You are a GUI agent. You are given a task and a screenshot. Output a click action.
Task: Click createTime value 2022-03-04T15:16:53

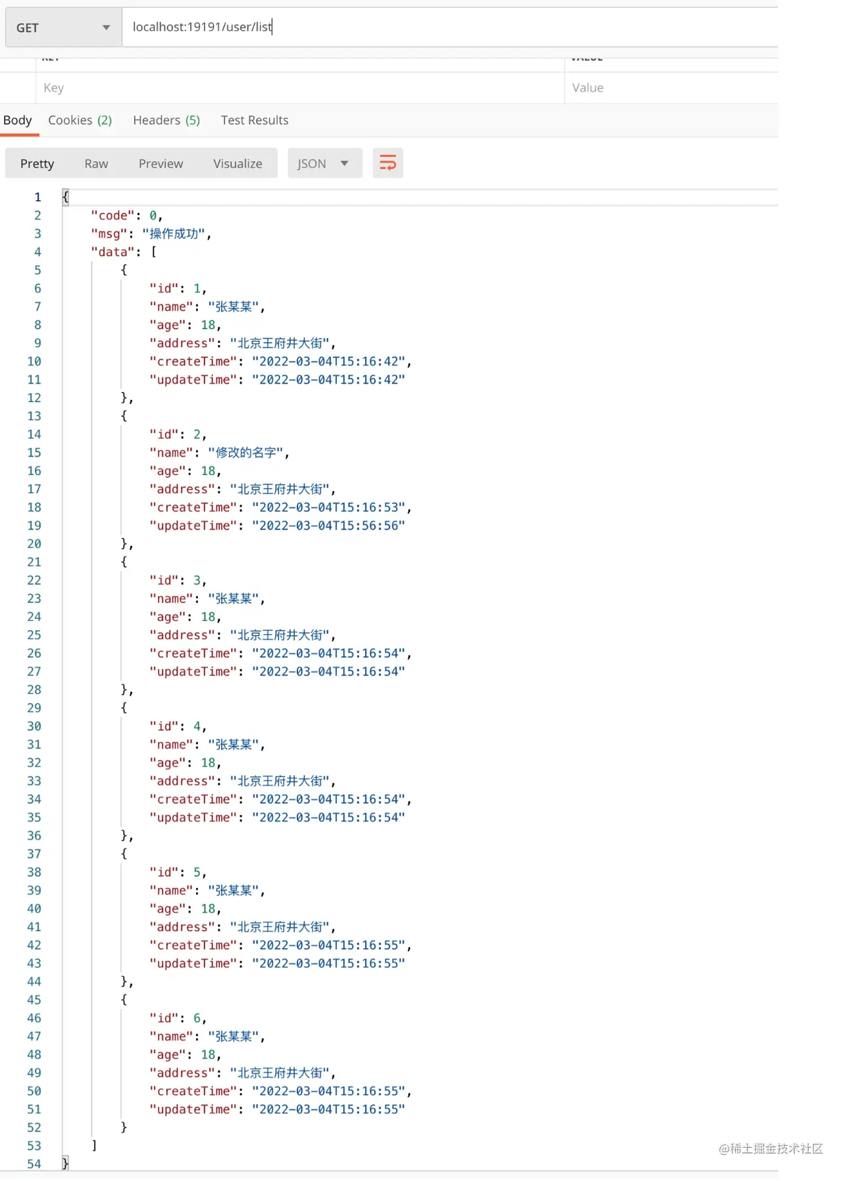click(x=328, y=507)
